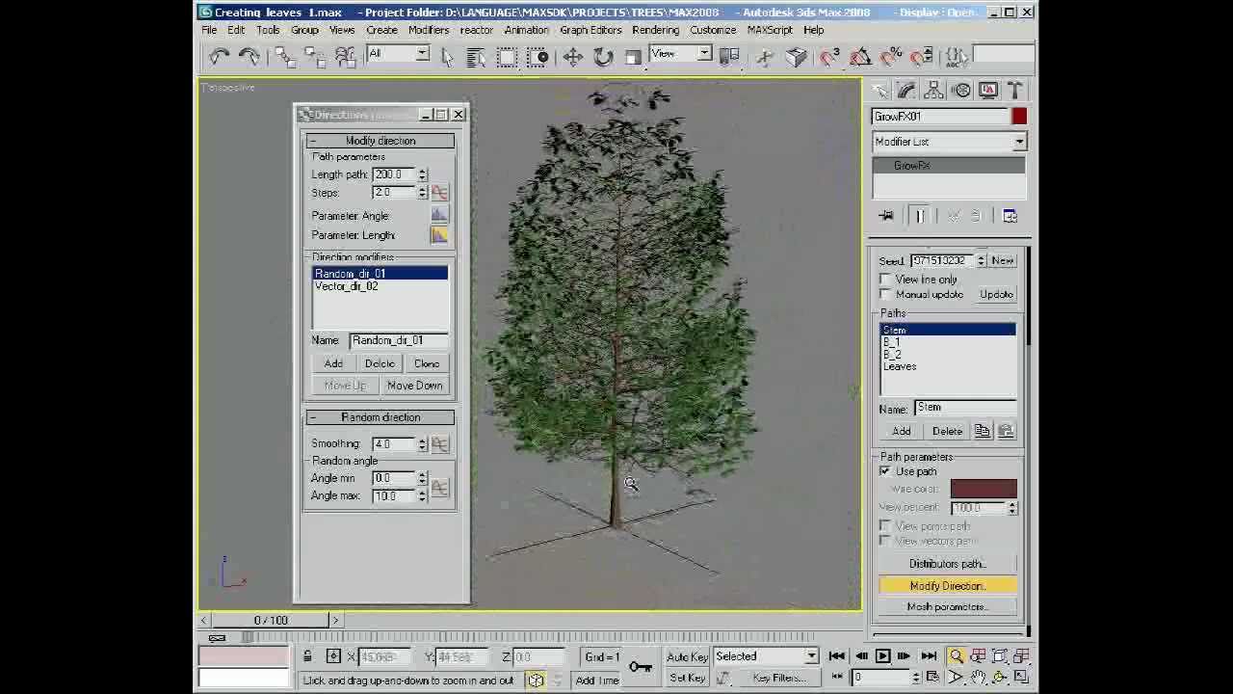
Task: Click the Zoom Extents All icon
Action: point(999,656)
